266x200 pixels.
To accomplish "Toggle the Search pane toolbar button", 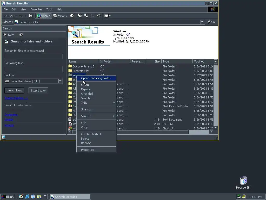I will click(x=43, y=16).
